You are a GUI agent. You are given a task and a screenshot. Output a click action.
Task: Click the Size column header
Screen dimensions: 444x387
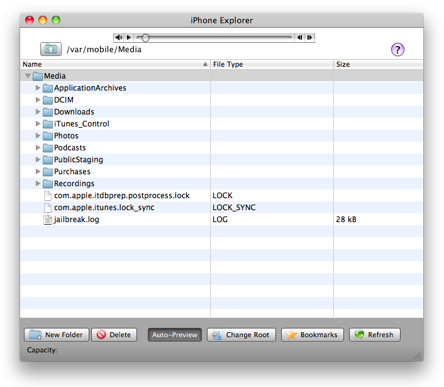(x=377, y=64)
